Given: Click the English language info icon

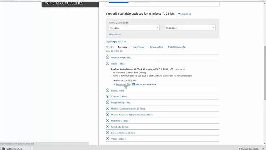Looking at the screenshot, I should (115, 42).
